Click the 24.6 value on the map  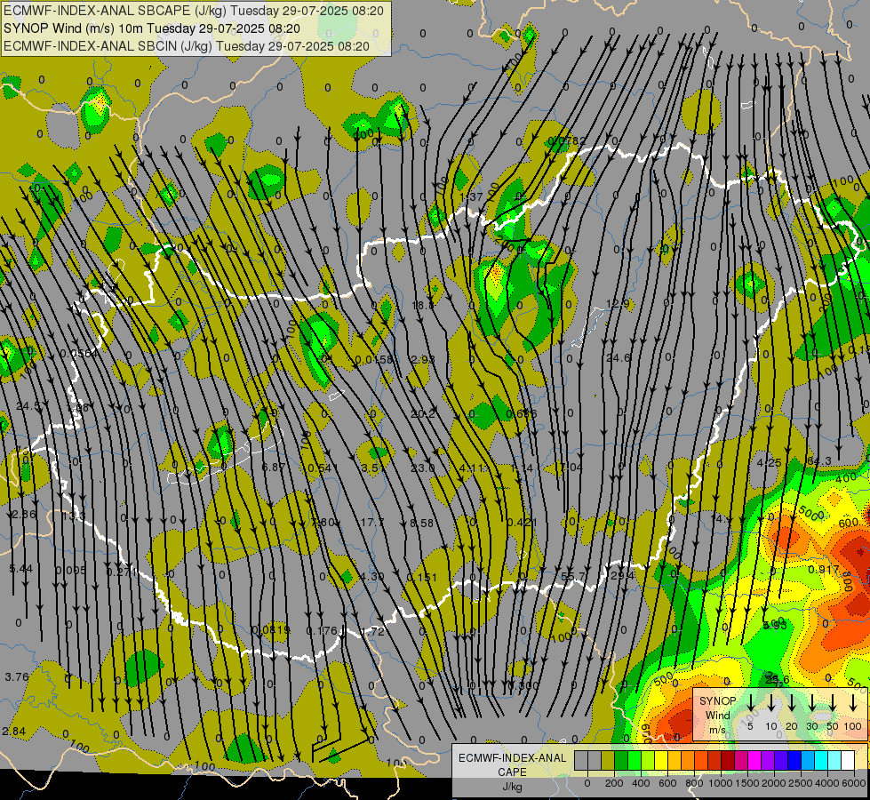619,357
